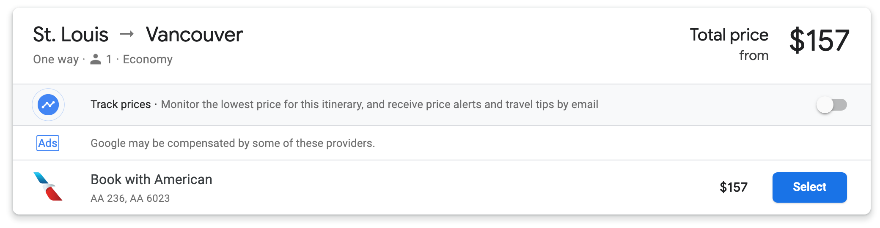Screen dimensions: 880x228
Task: Click the Book with American heading
Action: click(x=151, y=179)
